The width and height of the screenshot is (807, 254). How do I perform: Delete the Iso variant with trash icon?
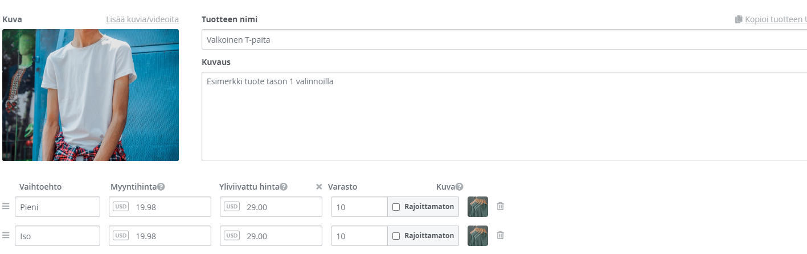coord(500,235)
